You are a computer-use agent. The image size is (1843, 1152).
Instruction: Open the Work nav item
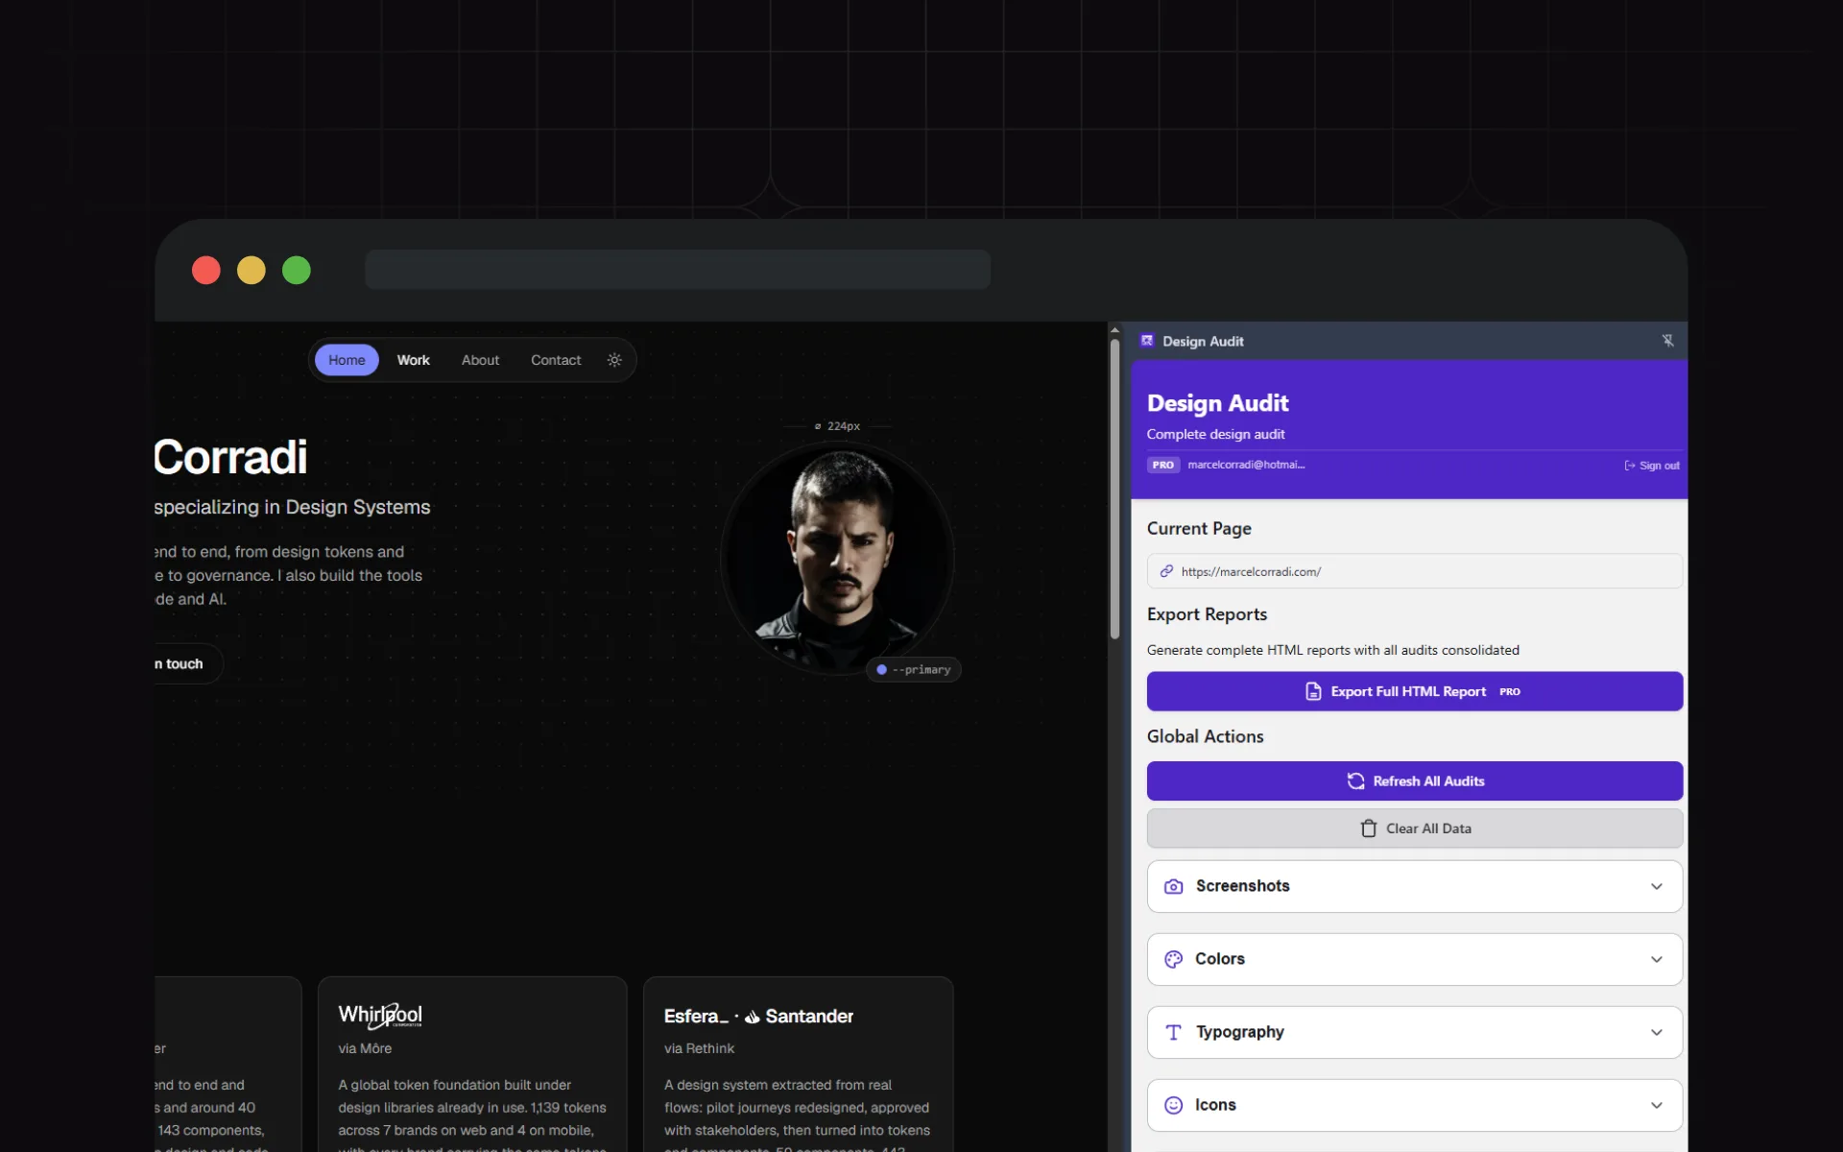click(414, 360)
